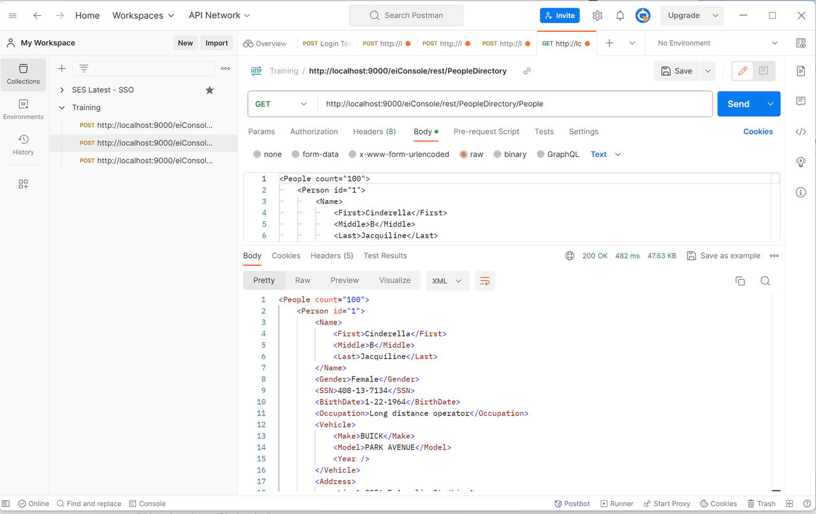The image size is (816, 514).
Task: Open the request info icon
Action: click(x=801, y=192)
